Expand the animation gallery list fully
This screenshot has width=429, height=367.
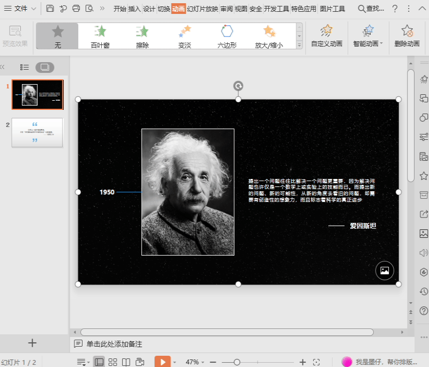click(x=299, y=45)
